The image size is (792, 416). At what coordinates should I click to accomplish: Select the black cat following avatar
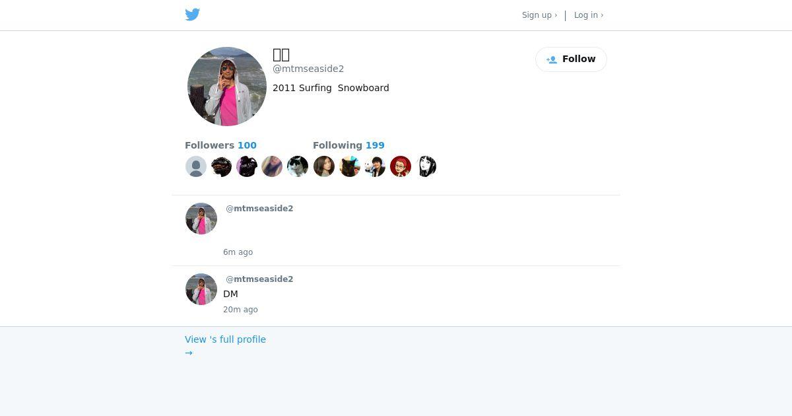[350, 166]
